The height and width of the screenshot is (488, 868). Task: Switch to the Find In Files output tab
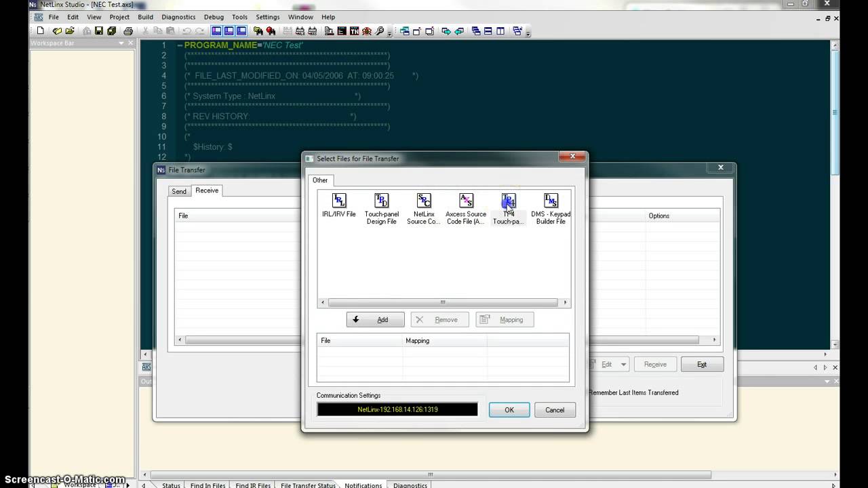point(208,485)
